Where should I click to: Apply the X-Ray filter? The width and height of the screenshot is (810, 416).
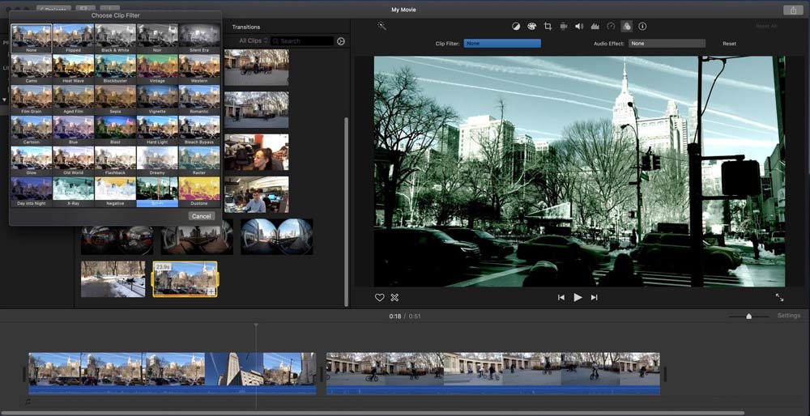74,192
